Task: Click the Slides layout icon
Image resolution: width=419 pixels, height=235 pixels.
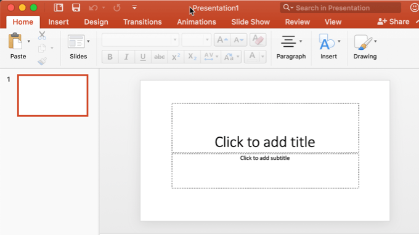Action: coord(76,41)
